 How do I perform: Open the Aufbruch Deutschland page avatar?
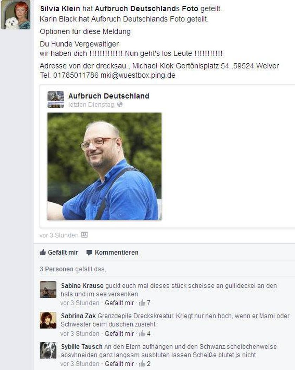[x=56, y=99]
